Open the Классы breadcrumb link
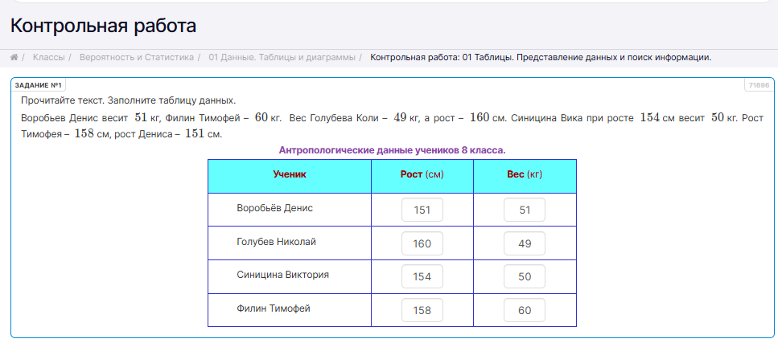 click(48, 58)
